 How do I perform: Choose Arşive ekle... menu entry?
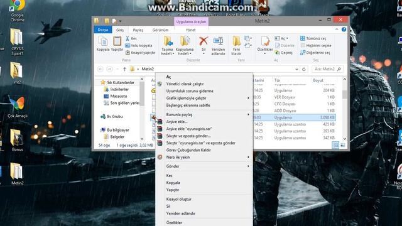click(204, 122)
